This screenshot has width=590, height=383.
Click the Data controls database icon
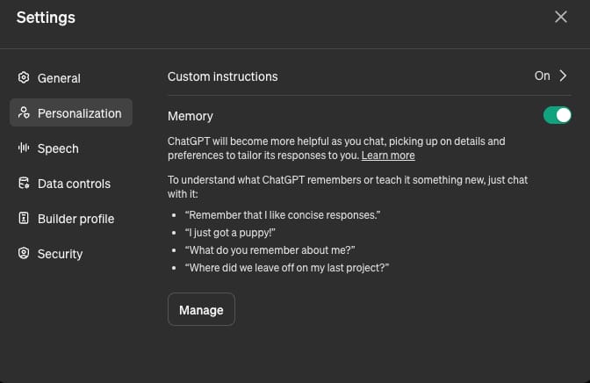[x=24, y=184]
